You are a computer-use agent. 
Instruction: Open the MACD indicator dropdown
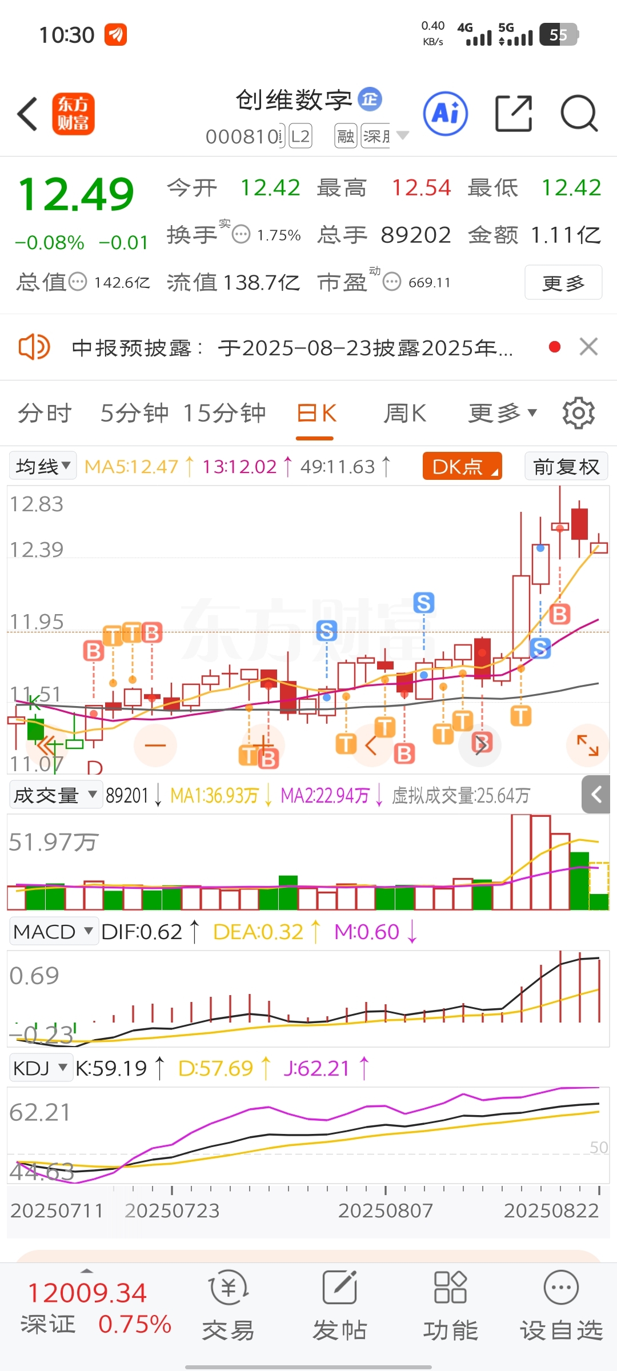click(53, 932)
